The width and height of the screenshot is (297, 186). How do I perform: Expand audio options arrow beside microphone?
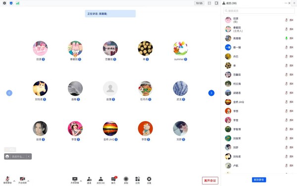tap(14, 181)
